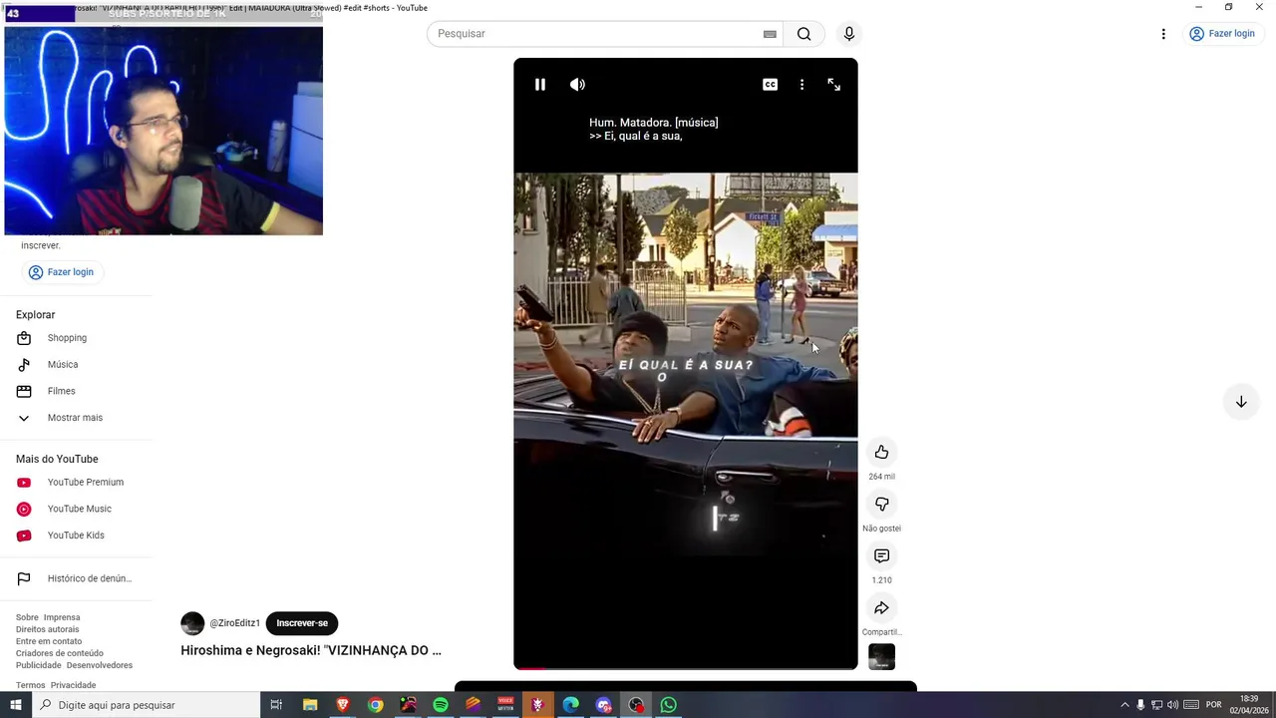Click the 'Sobre' footer link
Image resolution: width=1276 pixels, height=718 pixels.
point(27,617)
